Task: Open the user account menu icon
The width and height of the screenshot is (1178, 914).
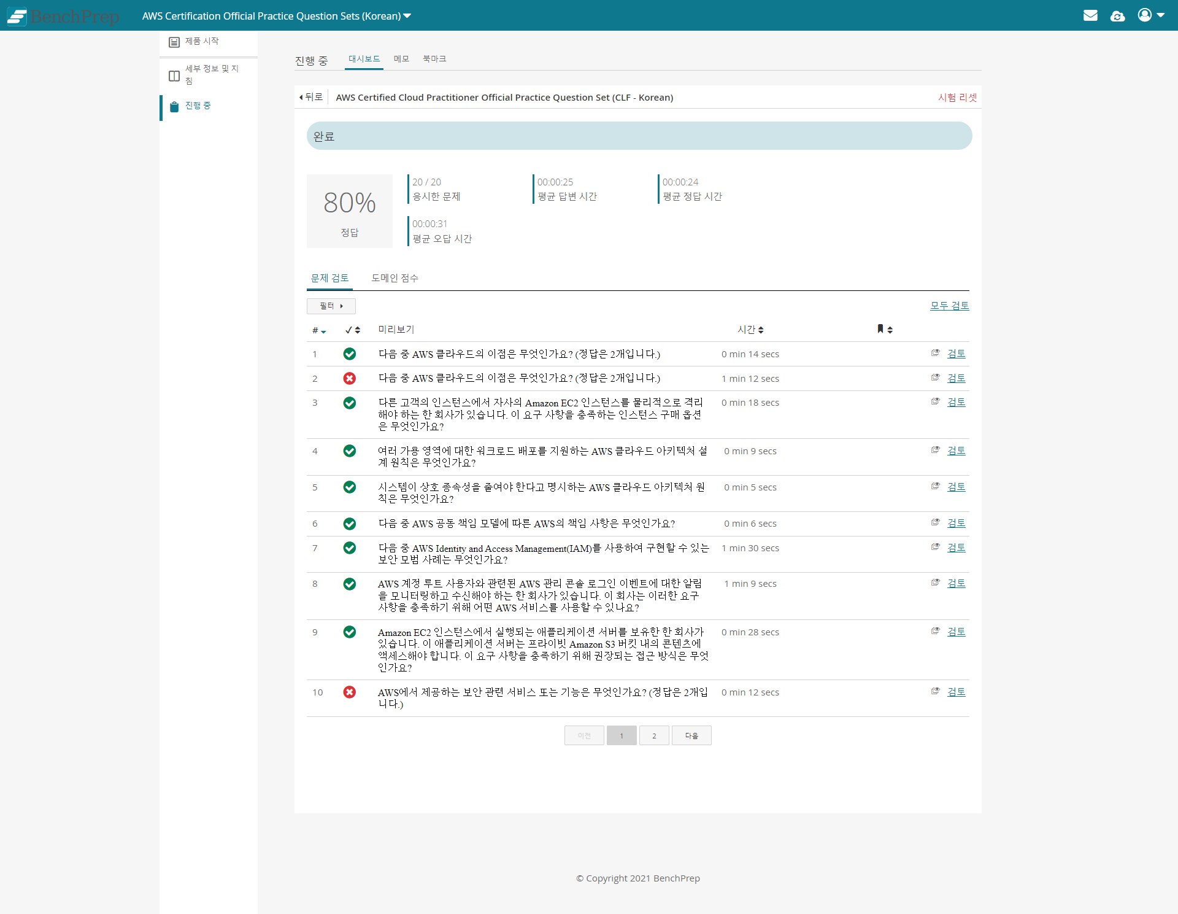Action: point(1151,15)
